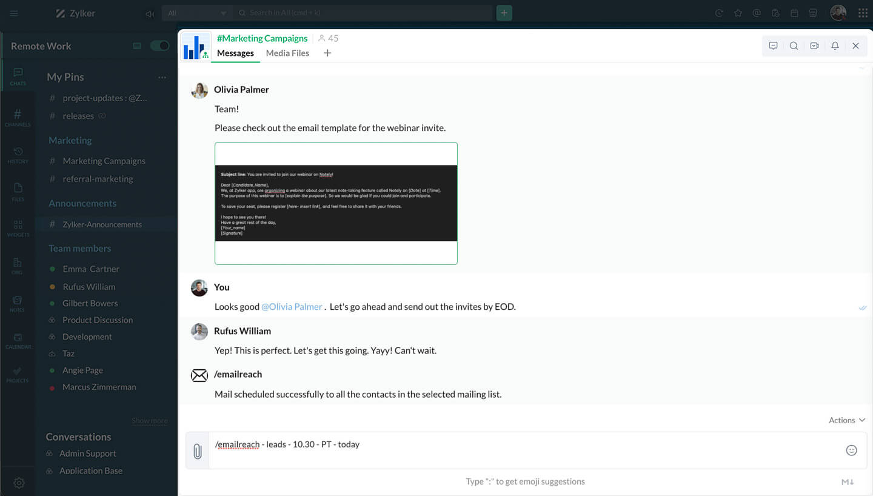The width and height of the screenshot is (873, 496).
Task: Open the Notes sidebar icon
Action: coord(18,304)
